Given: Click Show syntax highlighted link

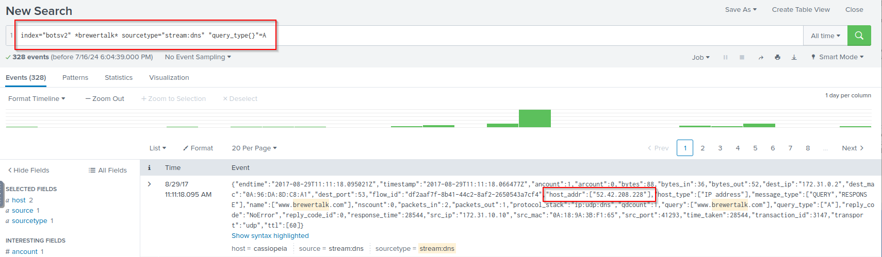Looking at the screenshot, I should coord(270,236).
